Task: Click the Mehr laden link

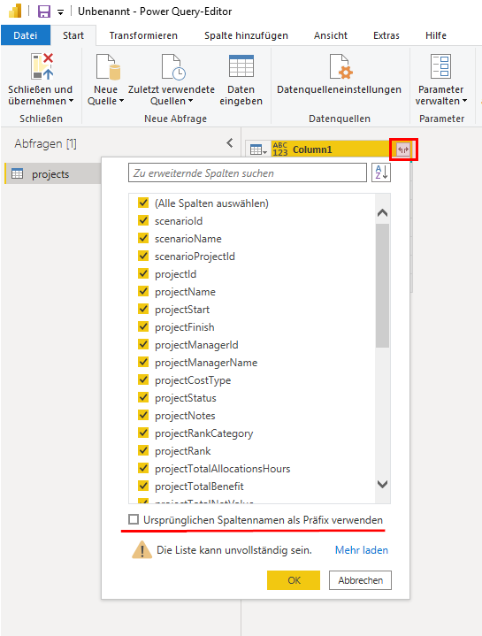Action: pyautogui.click(x=362, y=550)
